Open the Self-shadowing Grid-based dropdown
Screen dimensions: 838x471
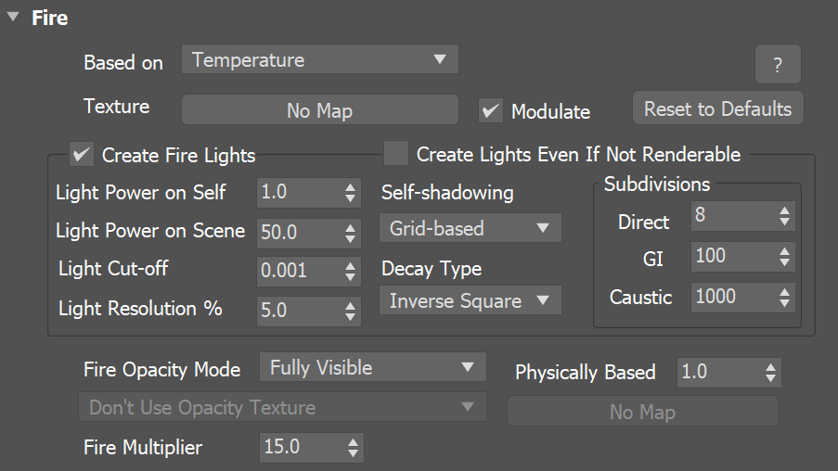coord(471,228)
